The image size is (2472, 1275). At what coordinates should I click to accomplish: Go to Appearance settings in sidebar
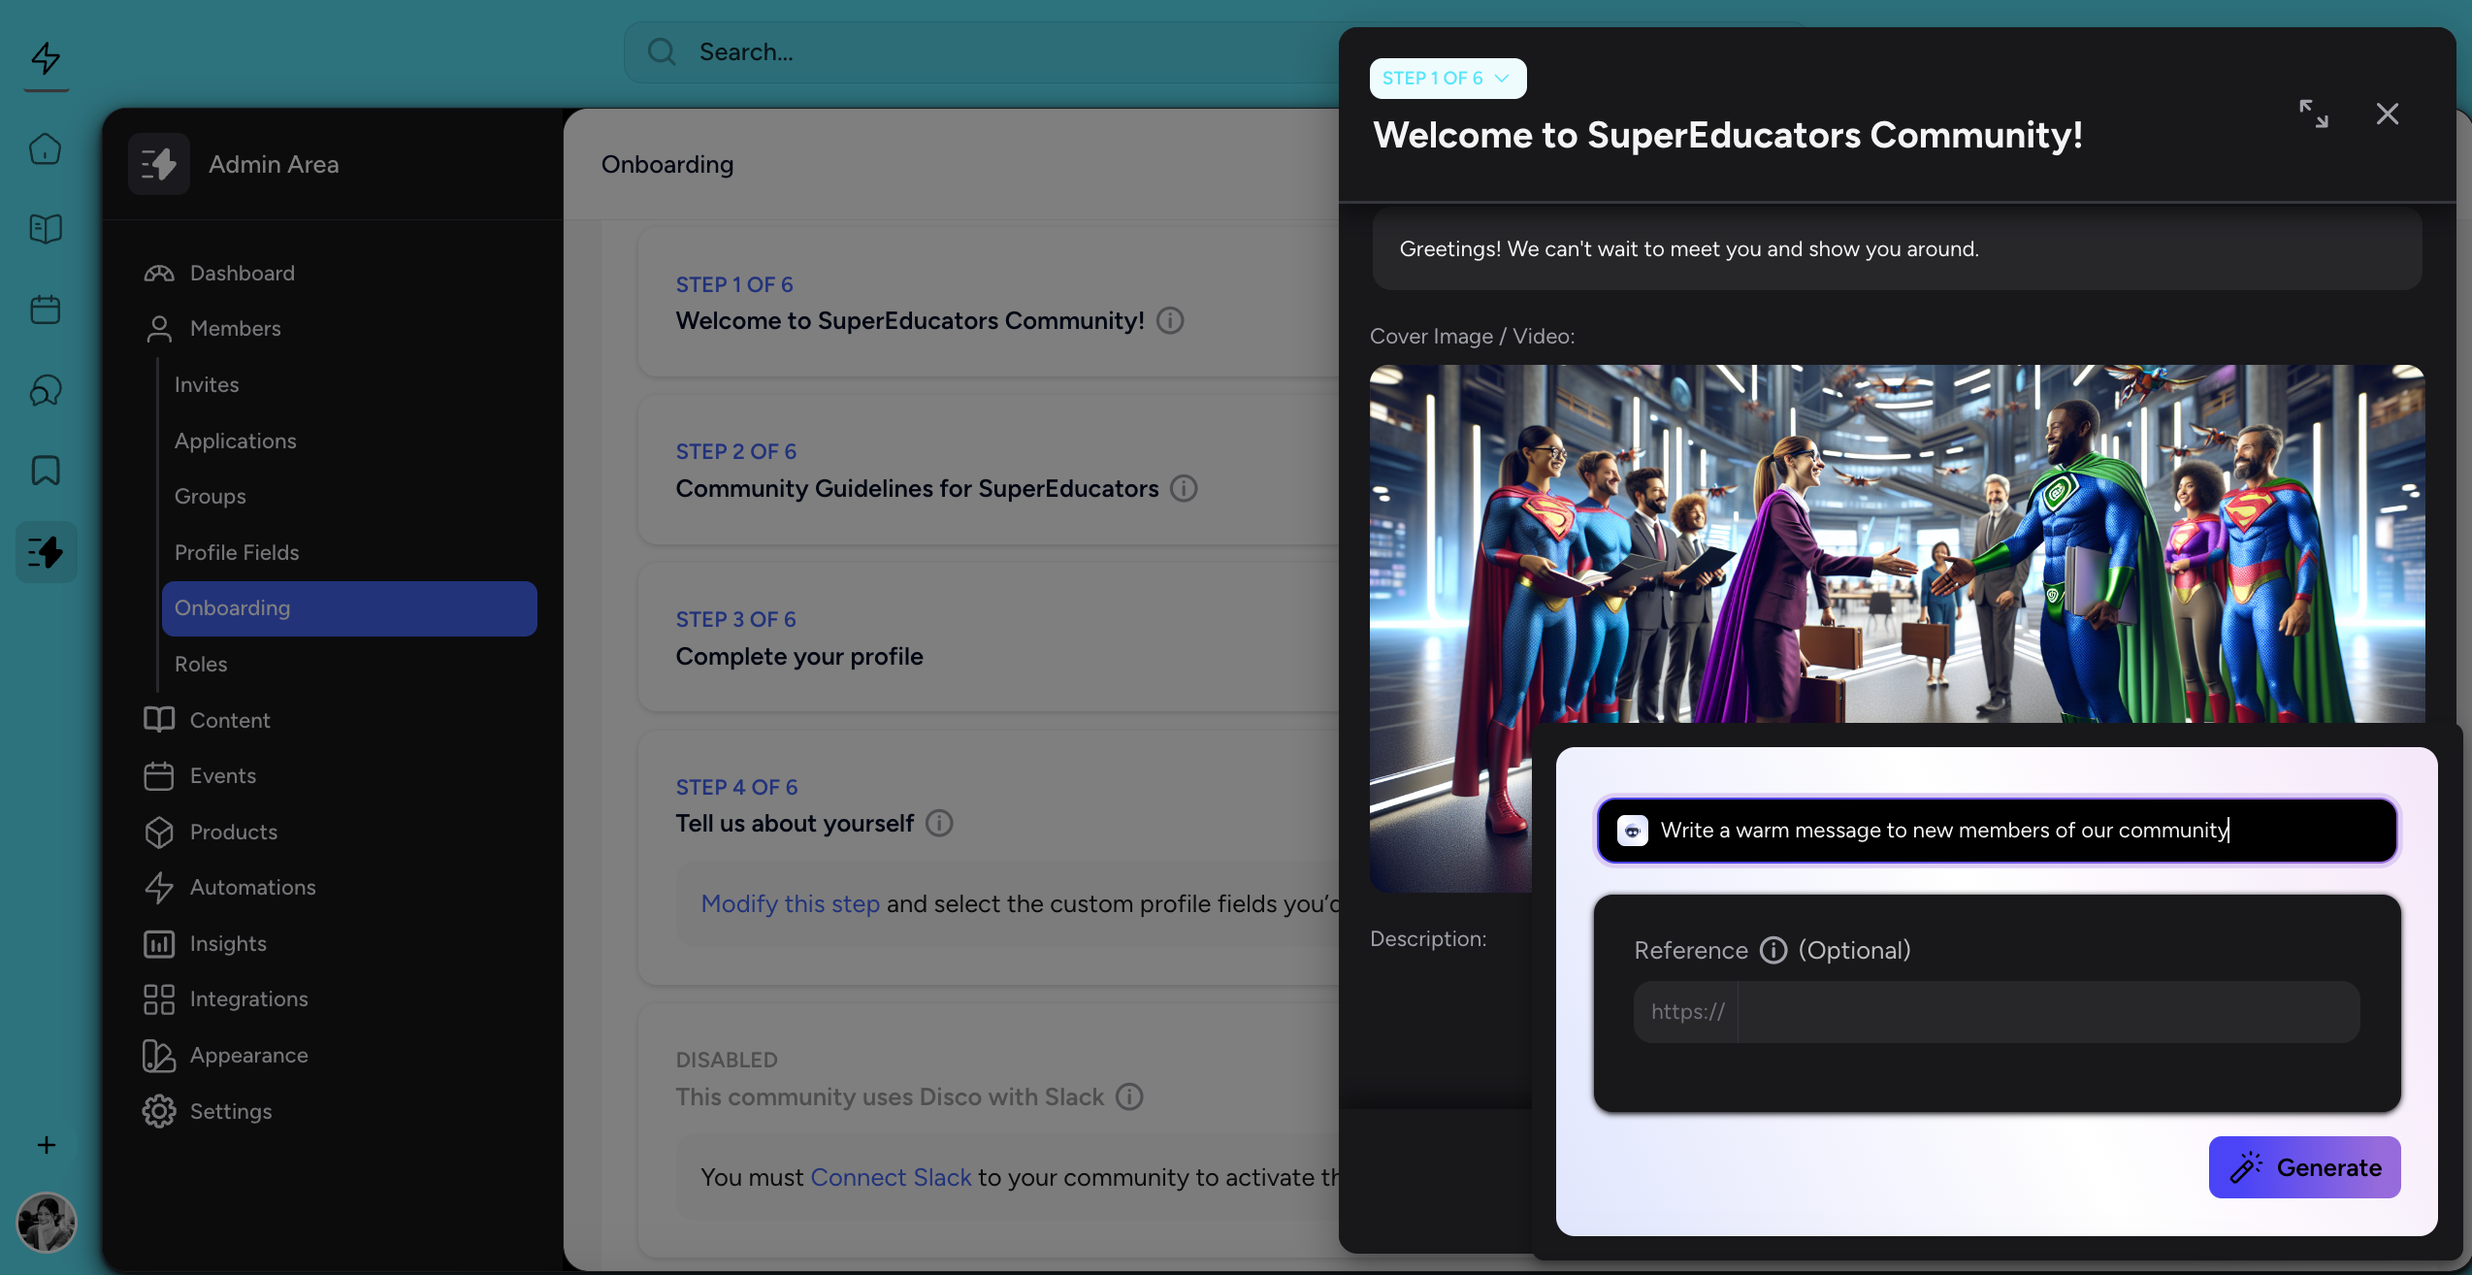coord(248,1055)
